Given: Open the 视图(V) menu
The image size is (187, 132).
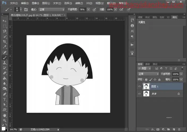Looking at the screenshot, I should coord(99,3).
